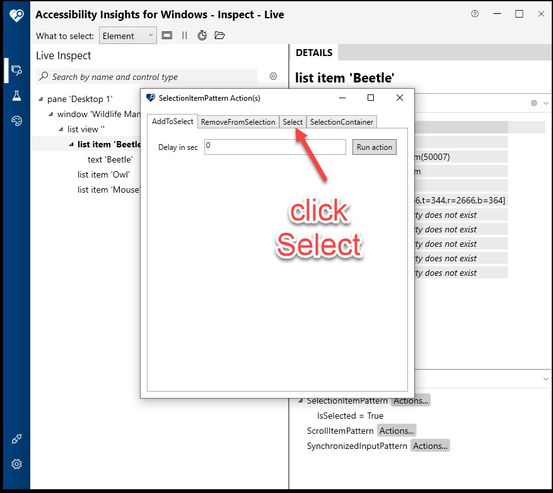Viewport: 553px width, 493px height.
Task: Open the Live Inspect sidebar icon
Action: click(16, 71)
